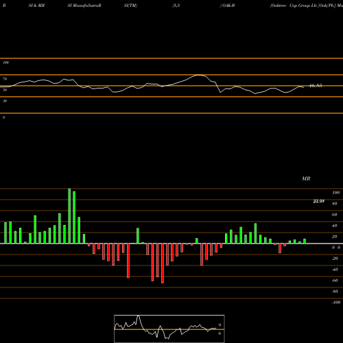343x343 pixels.
Task: Click the RSI line peak near 70
Action: [x=200, y=75]
